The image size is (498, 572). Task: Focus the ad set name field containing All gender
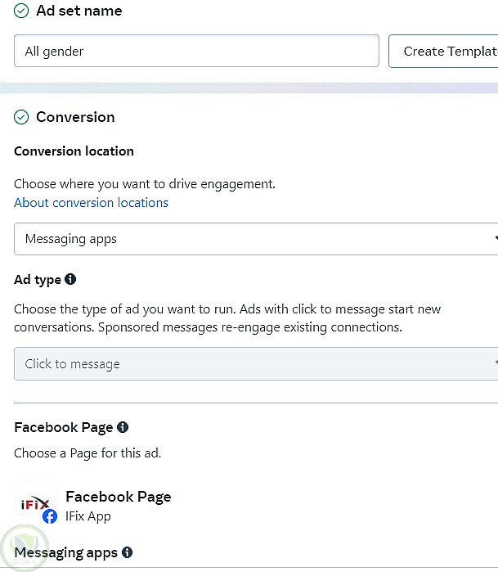(x=196, y=51)
